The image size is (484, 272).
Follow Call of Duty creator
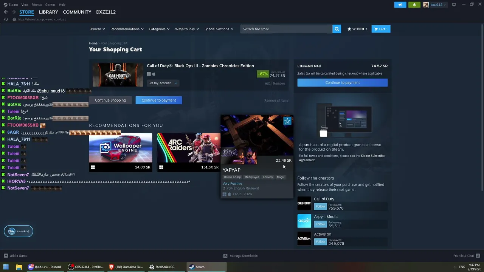(x=320, y=206)
